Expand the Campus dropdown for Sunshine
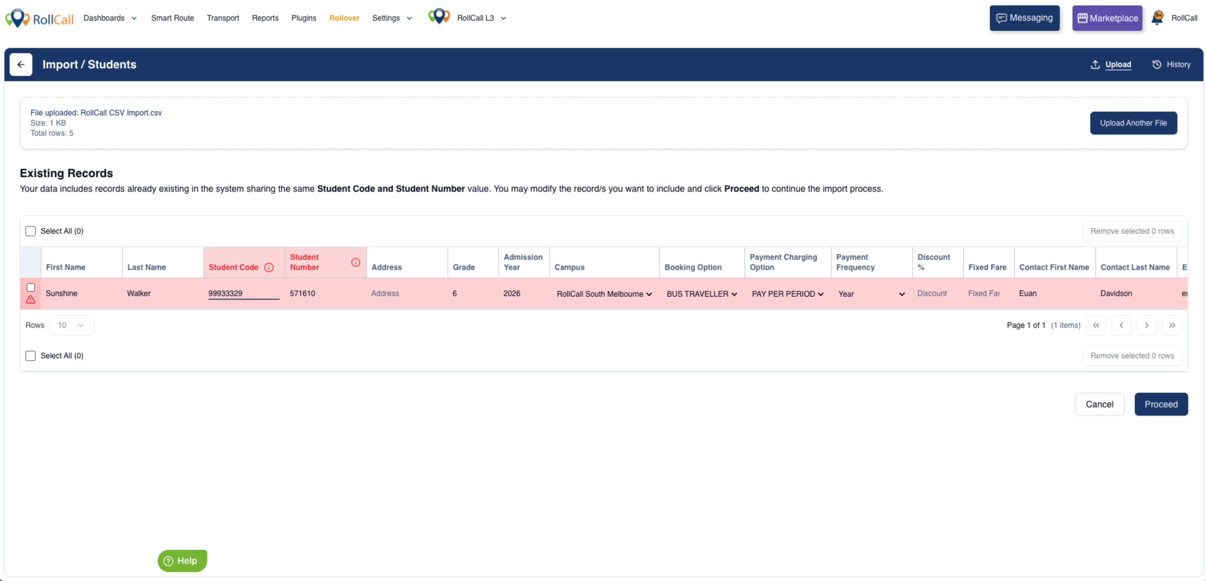Image resolution: width=1206 pixels, height=581 pixels. tap(604, 294)
